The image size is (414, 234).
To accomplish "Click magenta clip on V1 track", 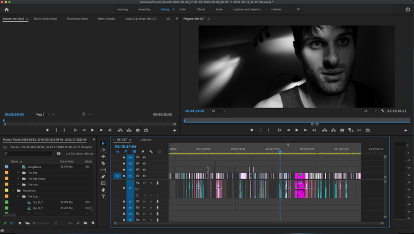I will point(299,176).
